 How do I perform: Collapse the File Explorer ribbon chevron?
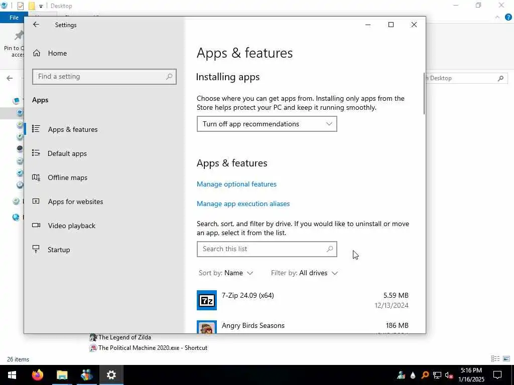[x=497, y=18]
